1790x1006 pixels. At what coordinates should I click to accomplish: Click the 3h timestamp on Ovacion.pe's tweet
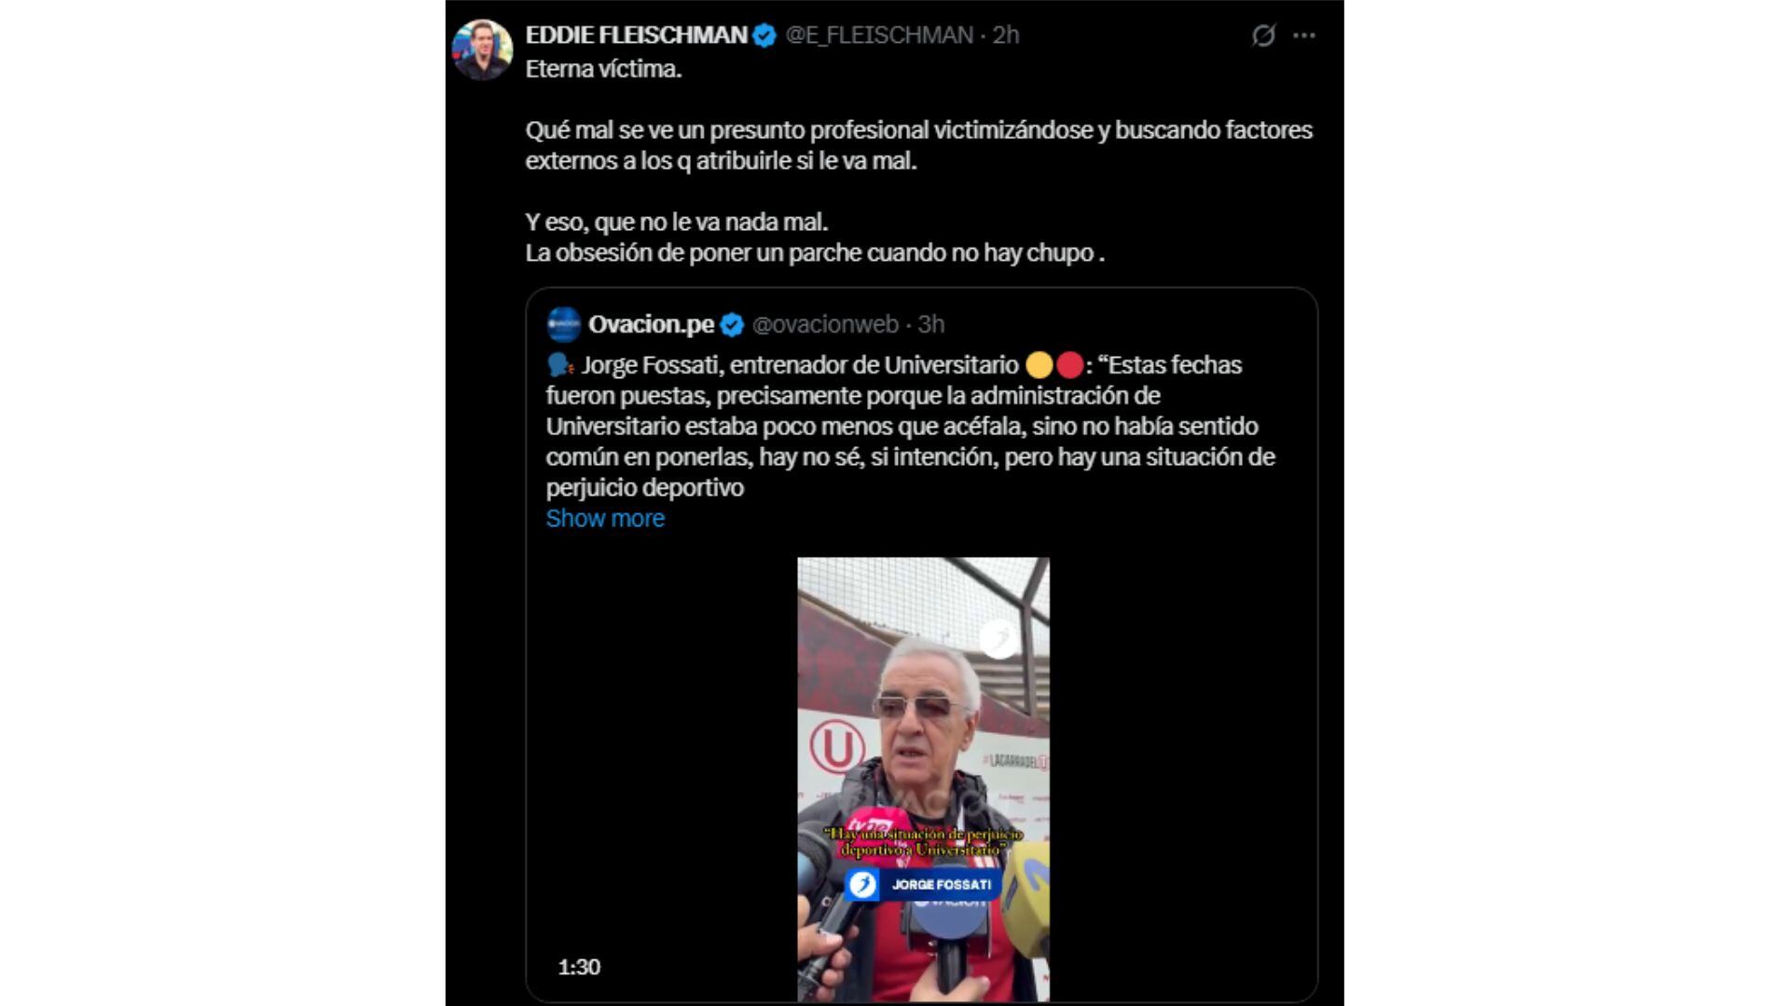tap(930, 324)
